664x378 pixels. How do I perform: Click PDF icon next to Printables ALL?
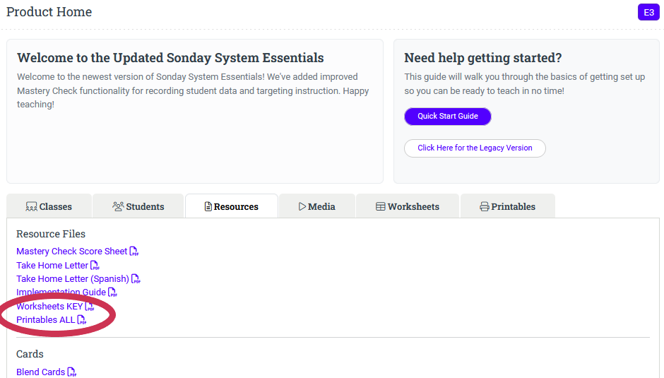[82, 320]
